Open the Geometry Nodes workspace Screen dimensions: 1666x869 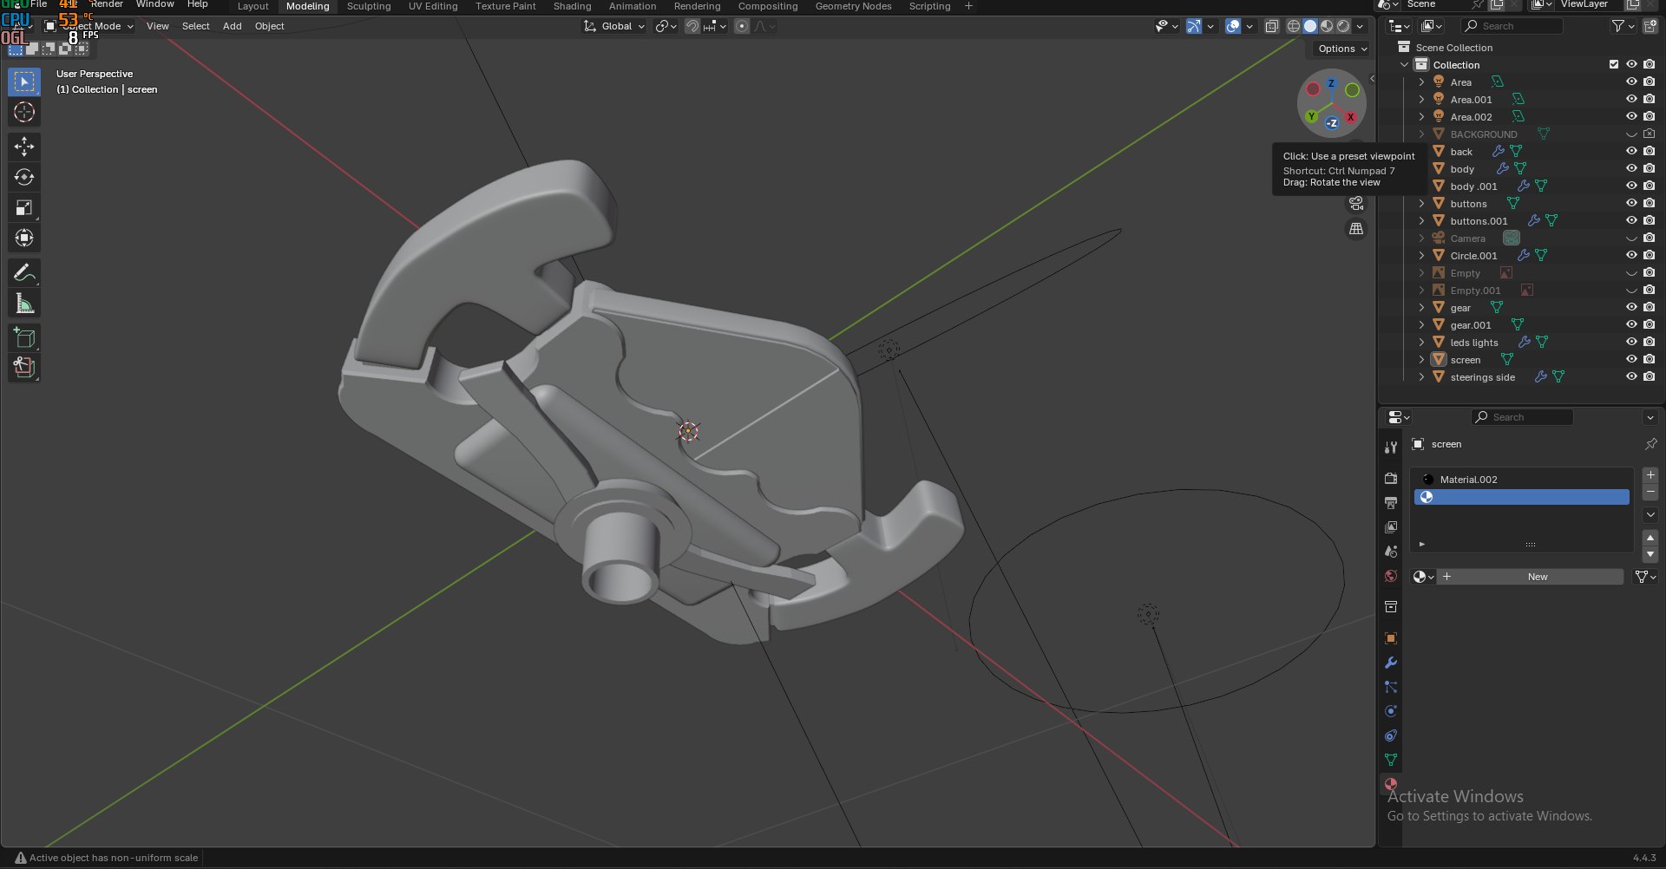[x=853, y=6]
